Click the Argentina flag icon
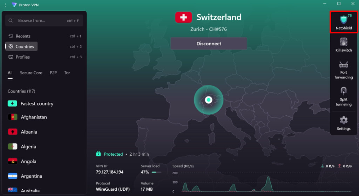This screenshot has width=359, height=196. pyautogui.click(x=13, y=176)
